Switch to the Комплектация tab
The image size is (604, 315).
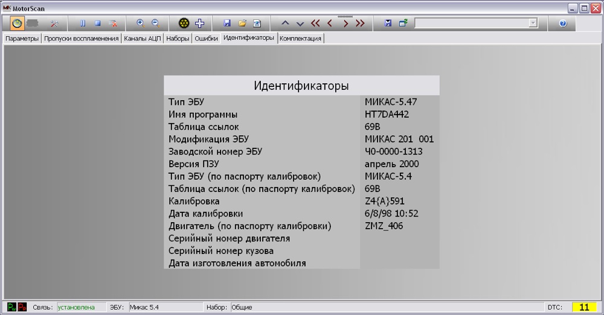[x=300, y=39]
